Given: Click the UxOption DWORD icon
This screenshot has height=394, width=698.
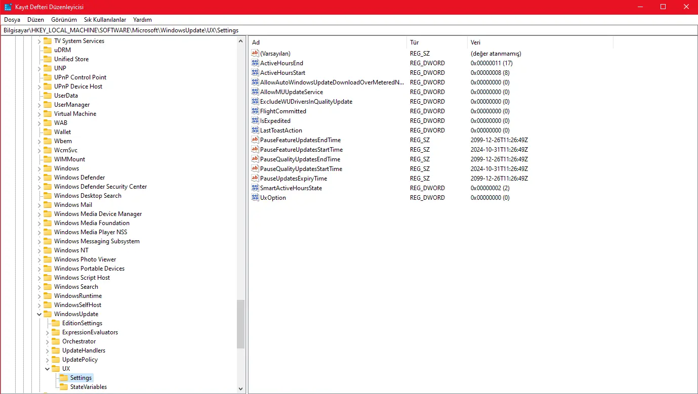Looking at the screenshot, I should (255, 198).
